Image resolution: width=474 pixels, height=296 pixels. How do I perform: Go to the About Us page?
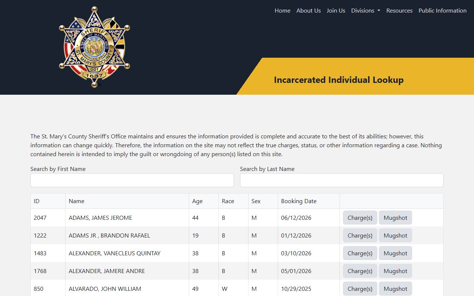(308, 11)
